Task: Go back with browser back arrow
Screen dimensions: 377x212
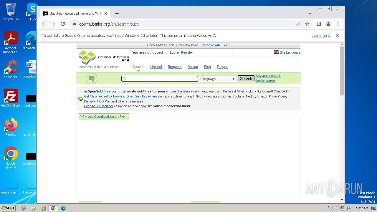Action: (44, 24)
